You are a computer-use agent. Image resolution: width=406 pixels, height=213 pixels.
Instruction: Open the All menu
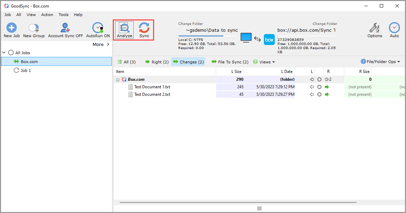pyautogui.click(x=19, y=15)
